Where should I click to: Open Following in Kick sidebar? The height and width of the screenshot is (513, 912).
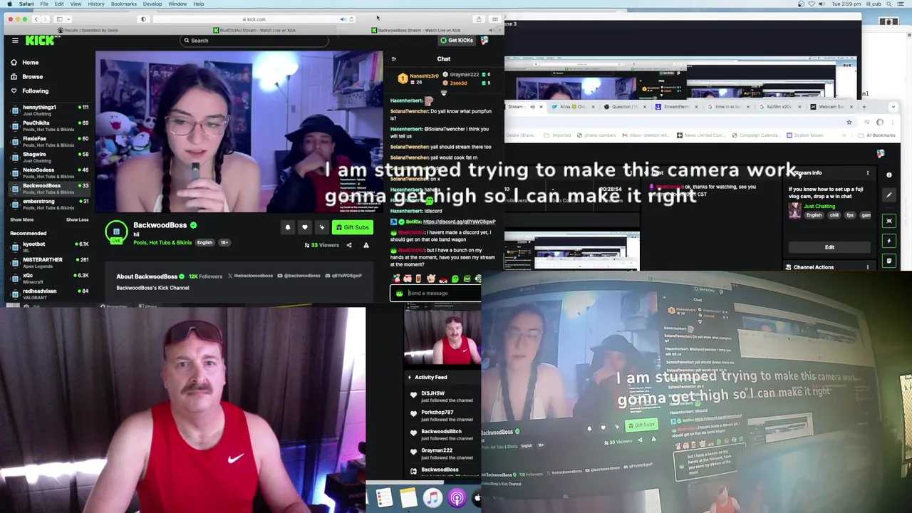pyautogui.click(x=29, y=91)
